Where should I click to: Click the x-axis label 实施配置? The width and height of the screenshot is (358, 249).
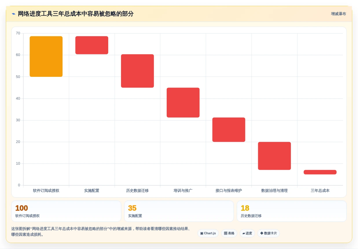[x=92, y=191]
